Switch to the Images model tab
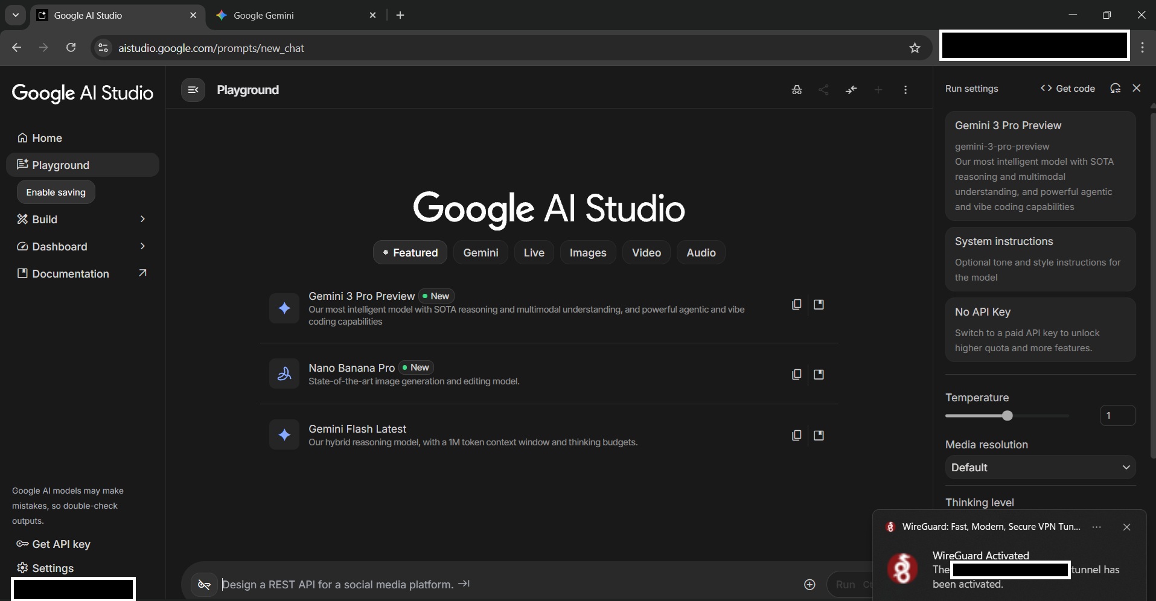1156x601 pixels. coord(587,253)
